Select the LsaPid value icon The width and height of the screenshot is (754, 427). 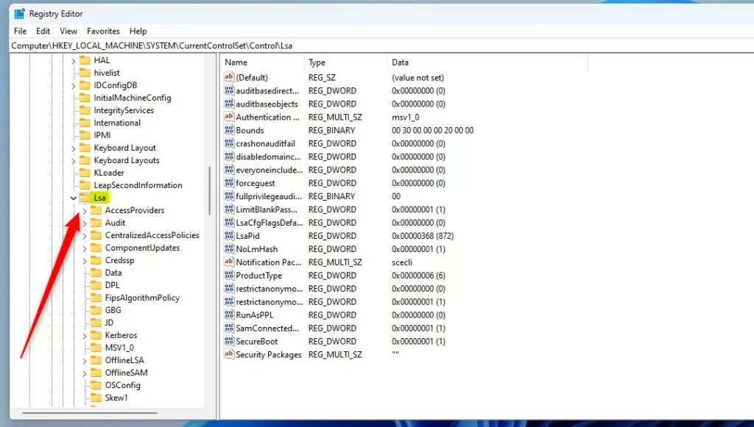tap(229, 235)
